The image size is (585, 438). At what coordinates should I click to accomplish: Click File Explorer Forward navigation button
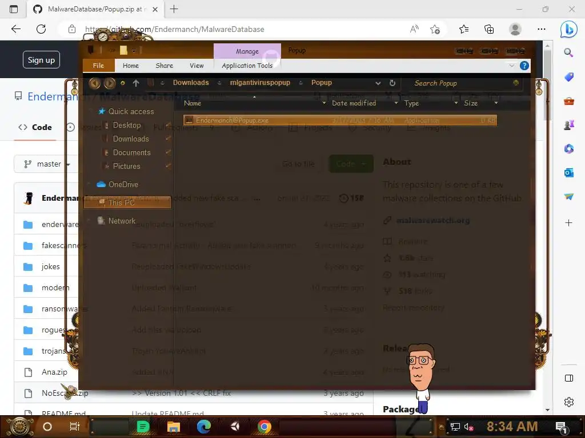click(109, 83)
